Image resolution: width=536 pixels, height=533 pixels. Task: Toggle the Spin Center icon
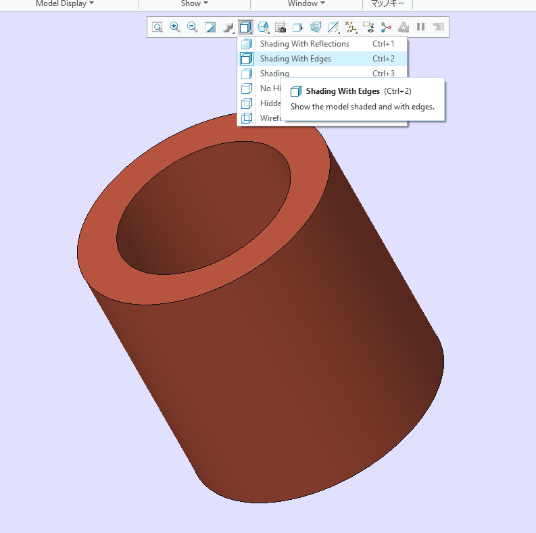point(386,28)
